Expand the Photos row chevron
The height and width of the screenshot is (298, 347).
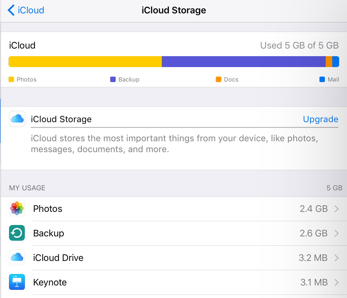point(337,209)
